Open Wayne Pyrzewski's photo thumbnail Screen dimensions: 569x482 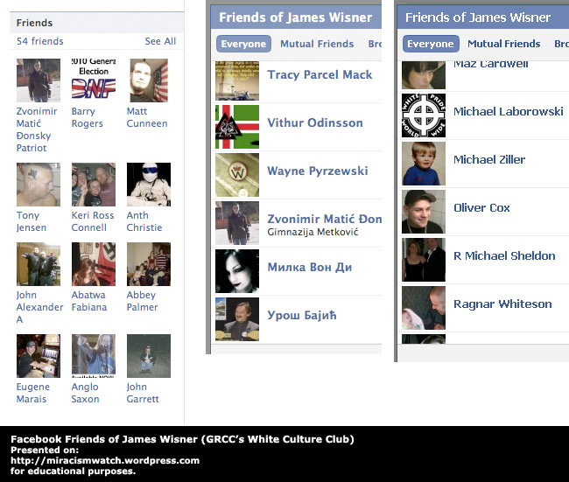tap(237, 175)
